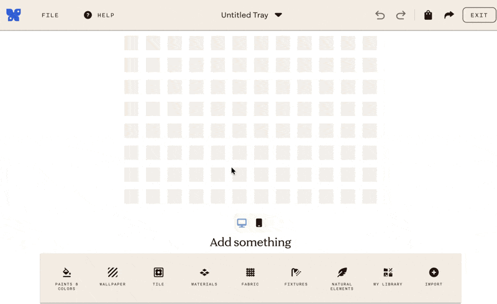Open the File menu
This screenshot has width=497, height=304.
[50, 15]
